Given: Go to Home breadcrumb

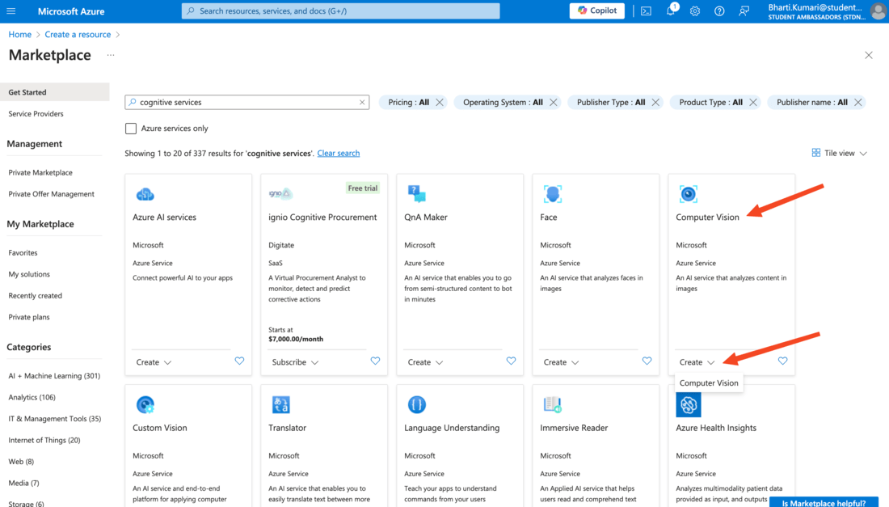Looking at the screenshot, I should click(20, 35).
